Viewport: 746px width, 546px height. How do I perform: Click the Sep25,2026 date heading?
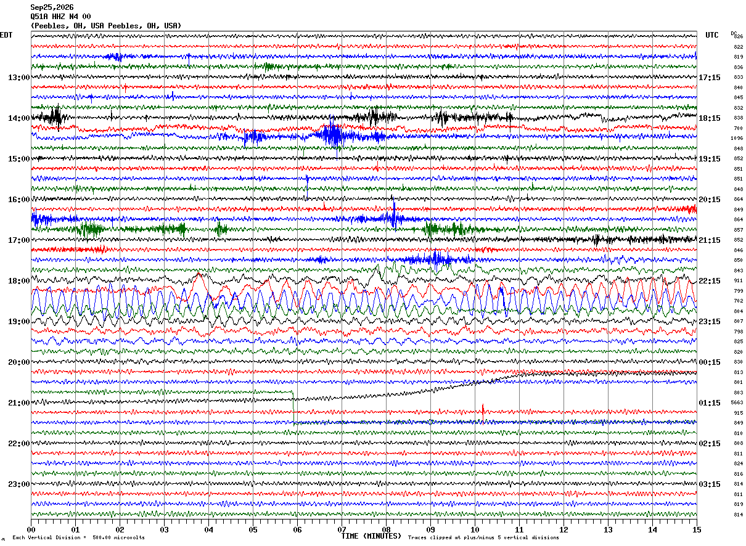[52, 7]
